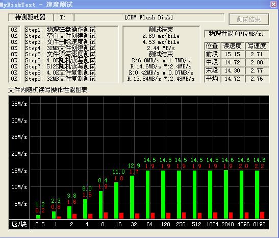Click the 前段 row label
279x238 pixels.
[212, 54]
